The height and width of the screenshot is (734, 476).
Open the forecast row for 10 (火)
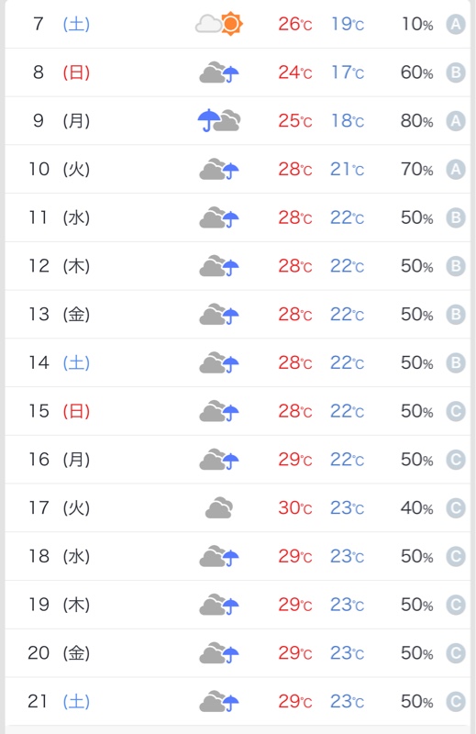coord(238,169)
